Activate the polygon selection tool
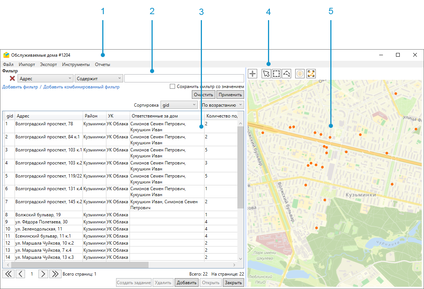This screenshot has width=424, height=289. pyautogui.click(x=286, y=73)
